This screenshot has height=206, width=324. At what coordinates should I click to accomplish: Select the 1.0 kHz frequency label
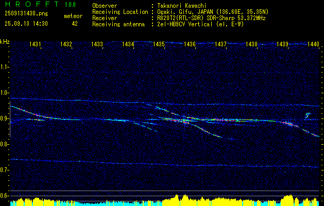coord(4,93)
